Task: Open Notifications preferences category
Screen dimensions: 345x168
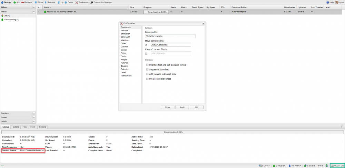Action: 131,76
